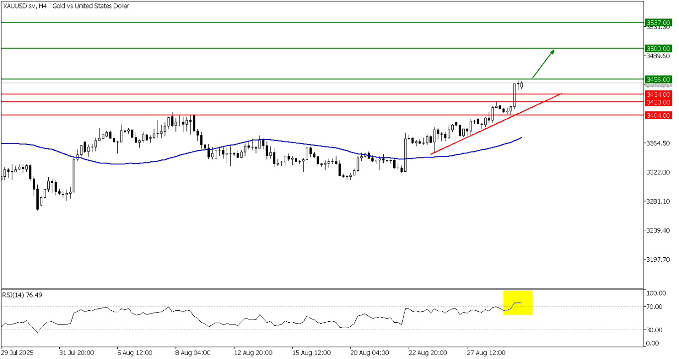Click the 3423.00 red price label
The image size is (679, 359).
[x=658, y=102]
